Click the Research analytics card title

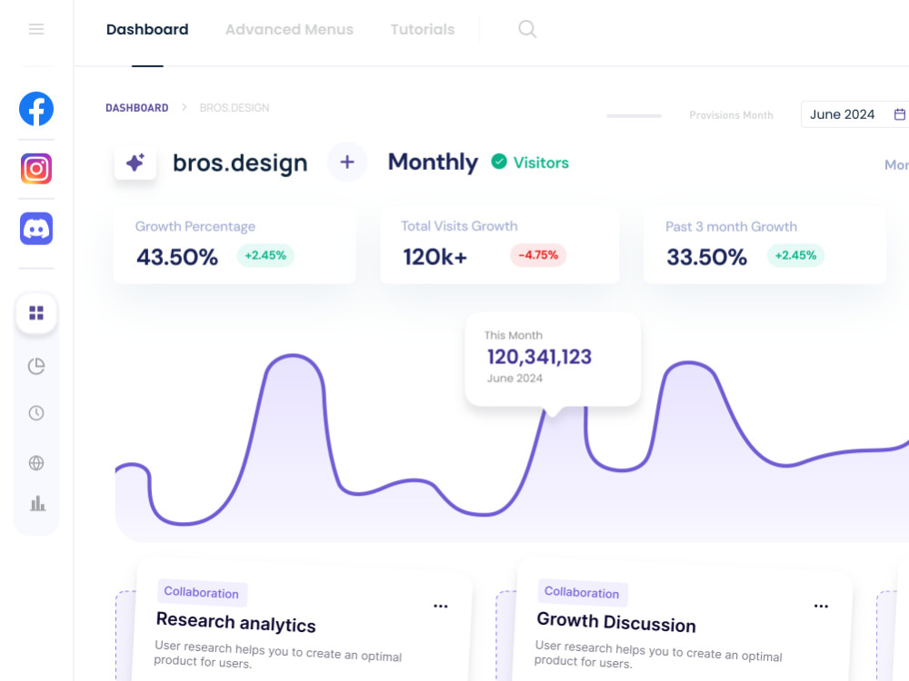[x=236, y=623]
